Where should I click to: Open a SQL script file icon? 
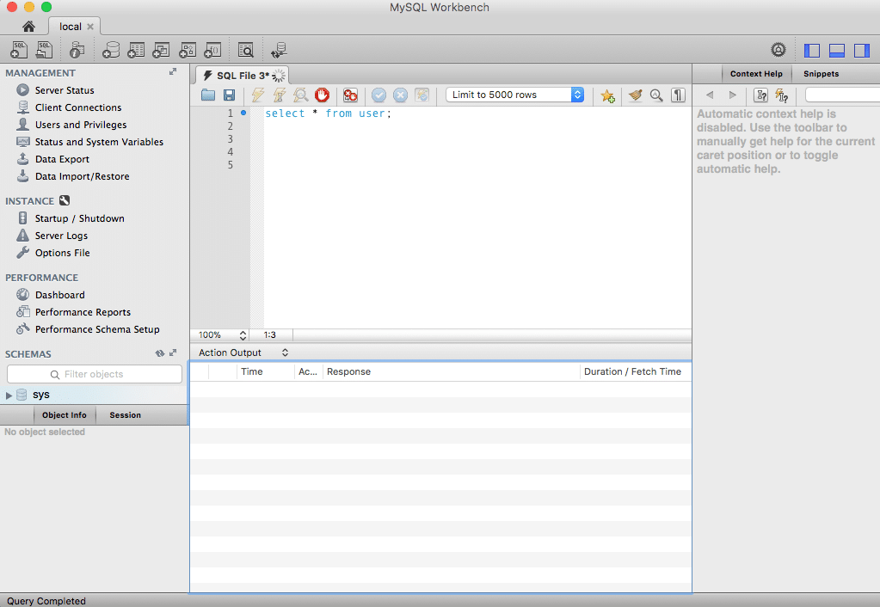(44, 50)
